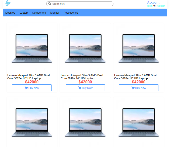Image resolution: width=170 pixels, height=147 pixels.
Task: Click the right product's laptop image in top row
Action: [139, 48]
